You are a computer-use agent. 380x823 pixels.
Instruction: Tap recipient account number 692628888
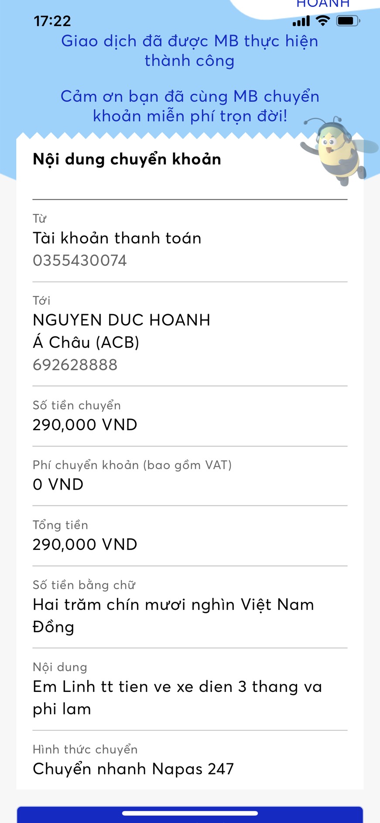coord(75,365)
